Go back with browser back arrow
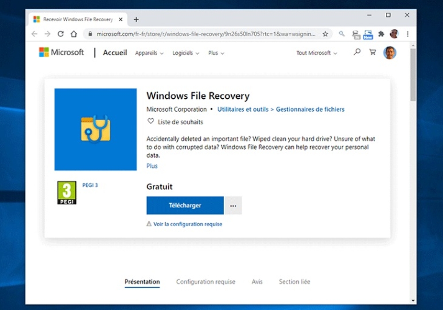This screenshot has height=310, width=443. (35, 34)
